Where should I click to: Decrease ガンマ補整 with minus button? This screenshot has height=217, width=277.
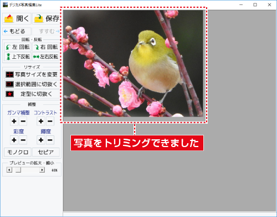pyautogui.click(x=23, y=121)
